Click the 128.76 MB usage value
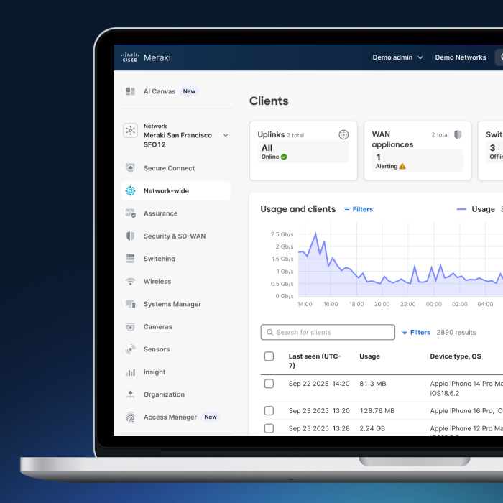Screen dimensions: 503x503 pos(377,411)
